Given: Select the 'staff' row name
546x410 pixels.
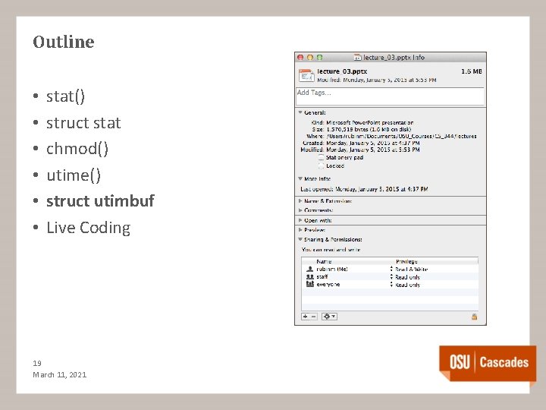Looking at the screenshot, I should (x=322, y=277).
